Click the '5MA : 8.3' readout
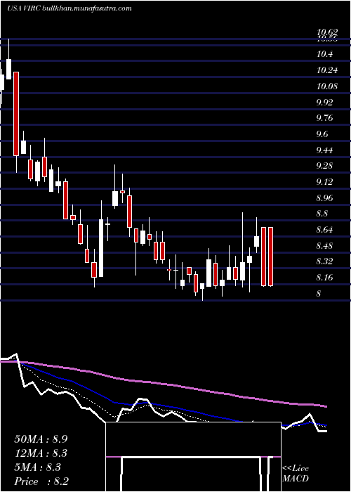This screenshot has width=351, height=492. coord(38,467)
